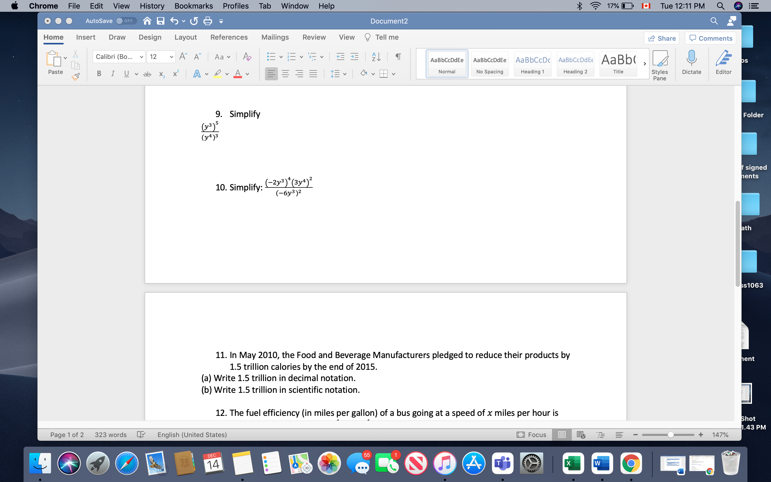This screenshot has height=482, width=771.
Task: Apply the Heading 1 style
Action: coord(532,64)
